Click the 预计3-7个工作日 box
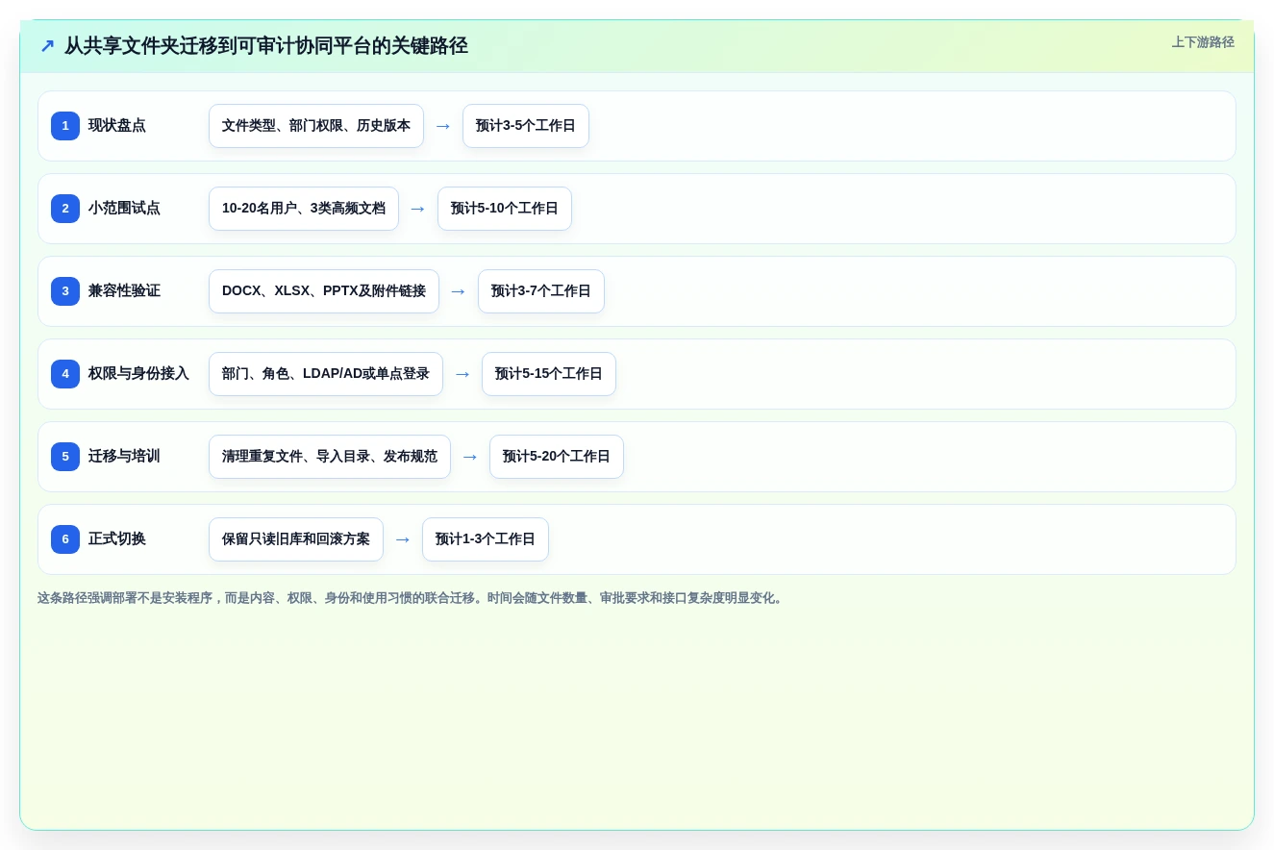The height and width of the screenshot is (850, 1274). 541,291
